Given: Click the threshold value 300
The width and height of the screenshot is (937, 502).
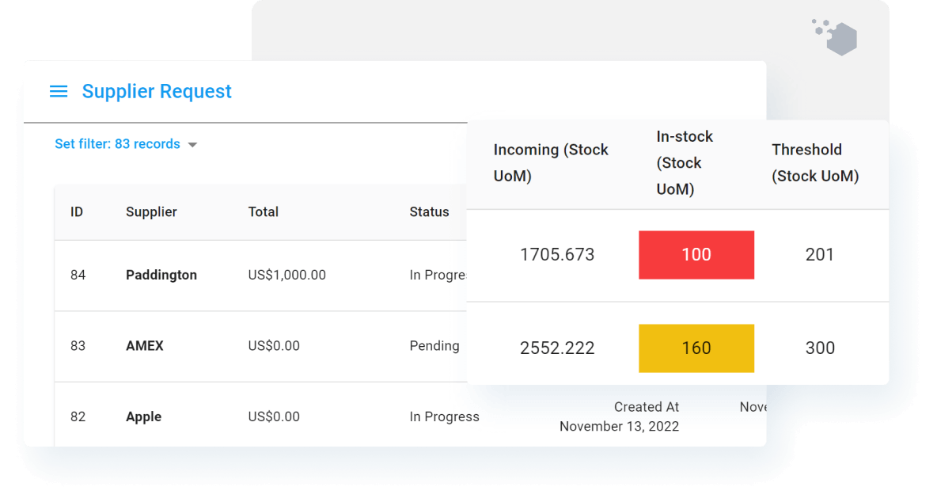Looking at the screenshot, I should (820, 348).
